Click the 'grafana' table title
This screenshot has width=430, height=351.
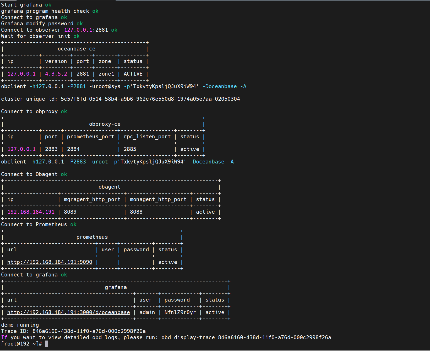[x=116, y=287]
